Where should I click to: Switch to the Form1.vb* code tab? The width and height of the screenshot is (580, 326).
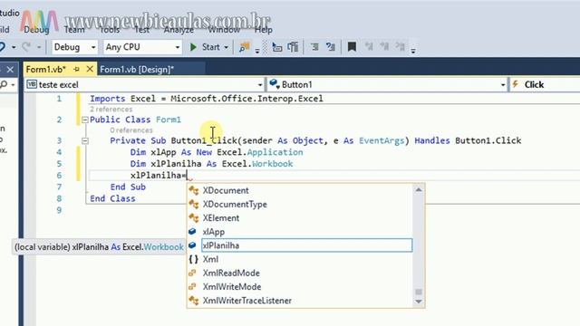[x=46, y=70]
